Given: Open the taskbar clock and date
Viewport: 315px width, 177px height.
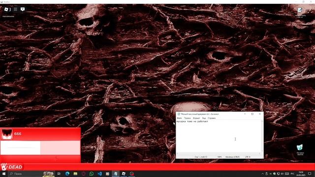Looking at the screenshot, I should click(301, 174).
